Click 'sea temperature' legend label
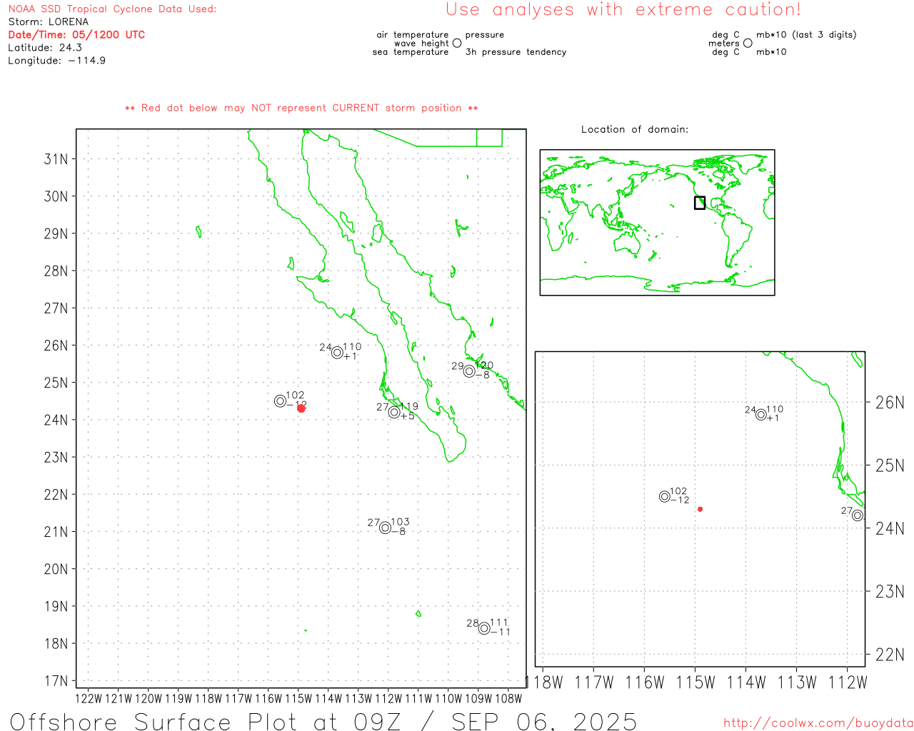Screen dimensions: 914x731 click(x=411, y=51)
